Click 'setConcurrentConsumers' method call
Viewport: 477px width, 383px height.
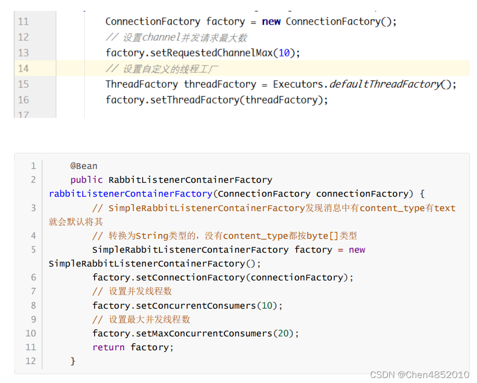[x=196, y=305]
